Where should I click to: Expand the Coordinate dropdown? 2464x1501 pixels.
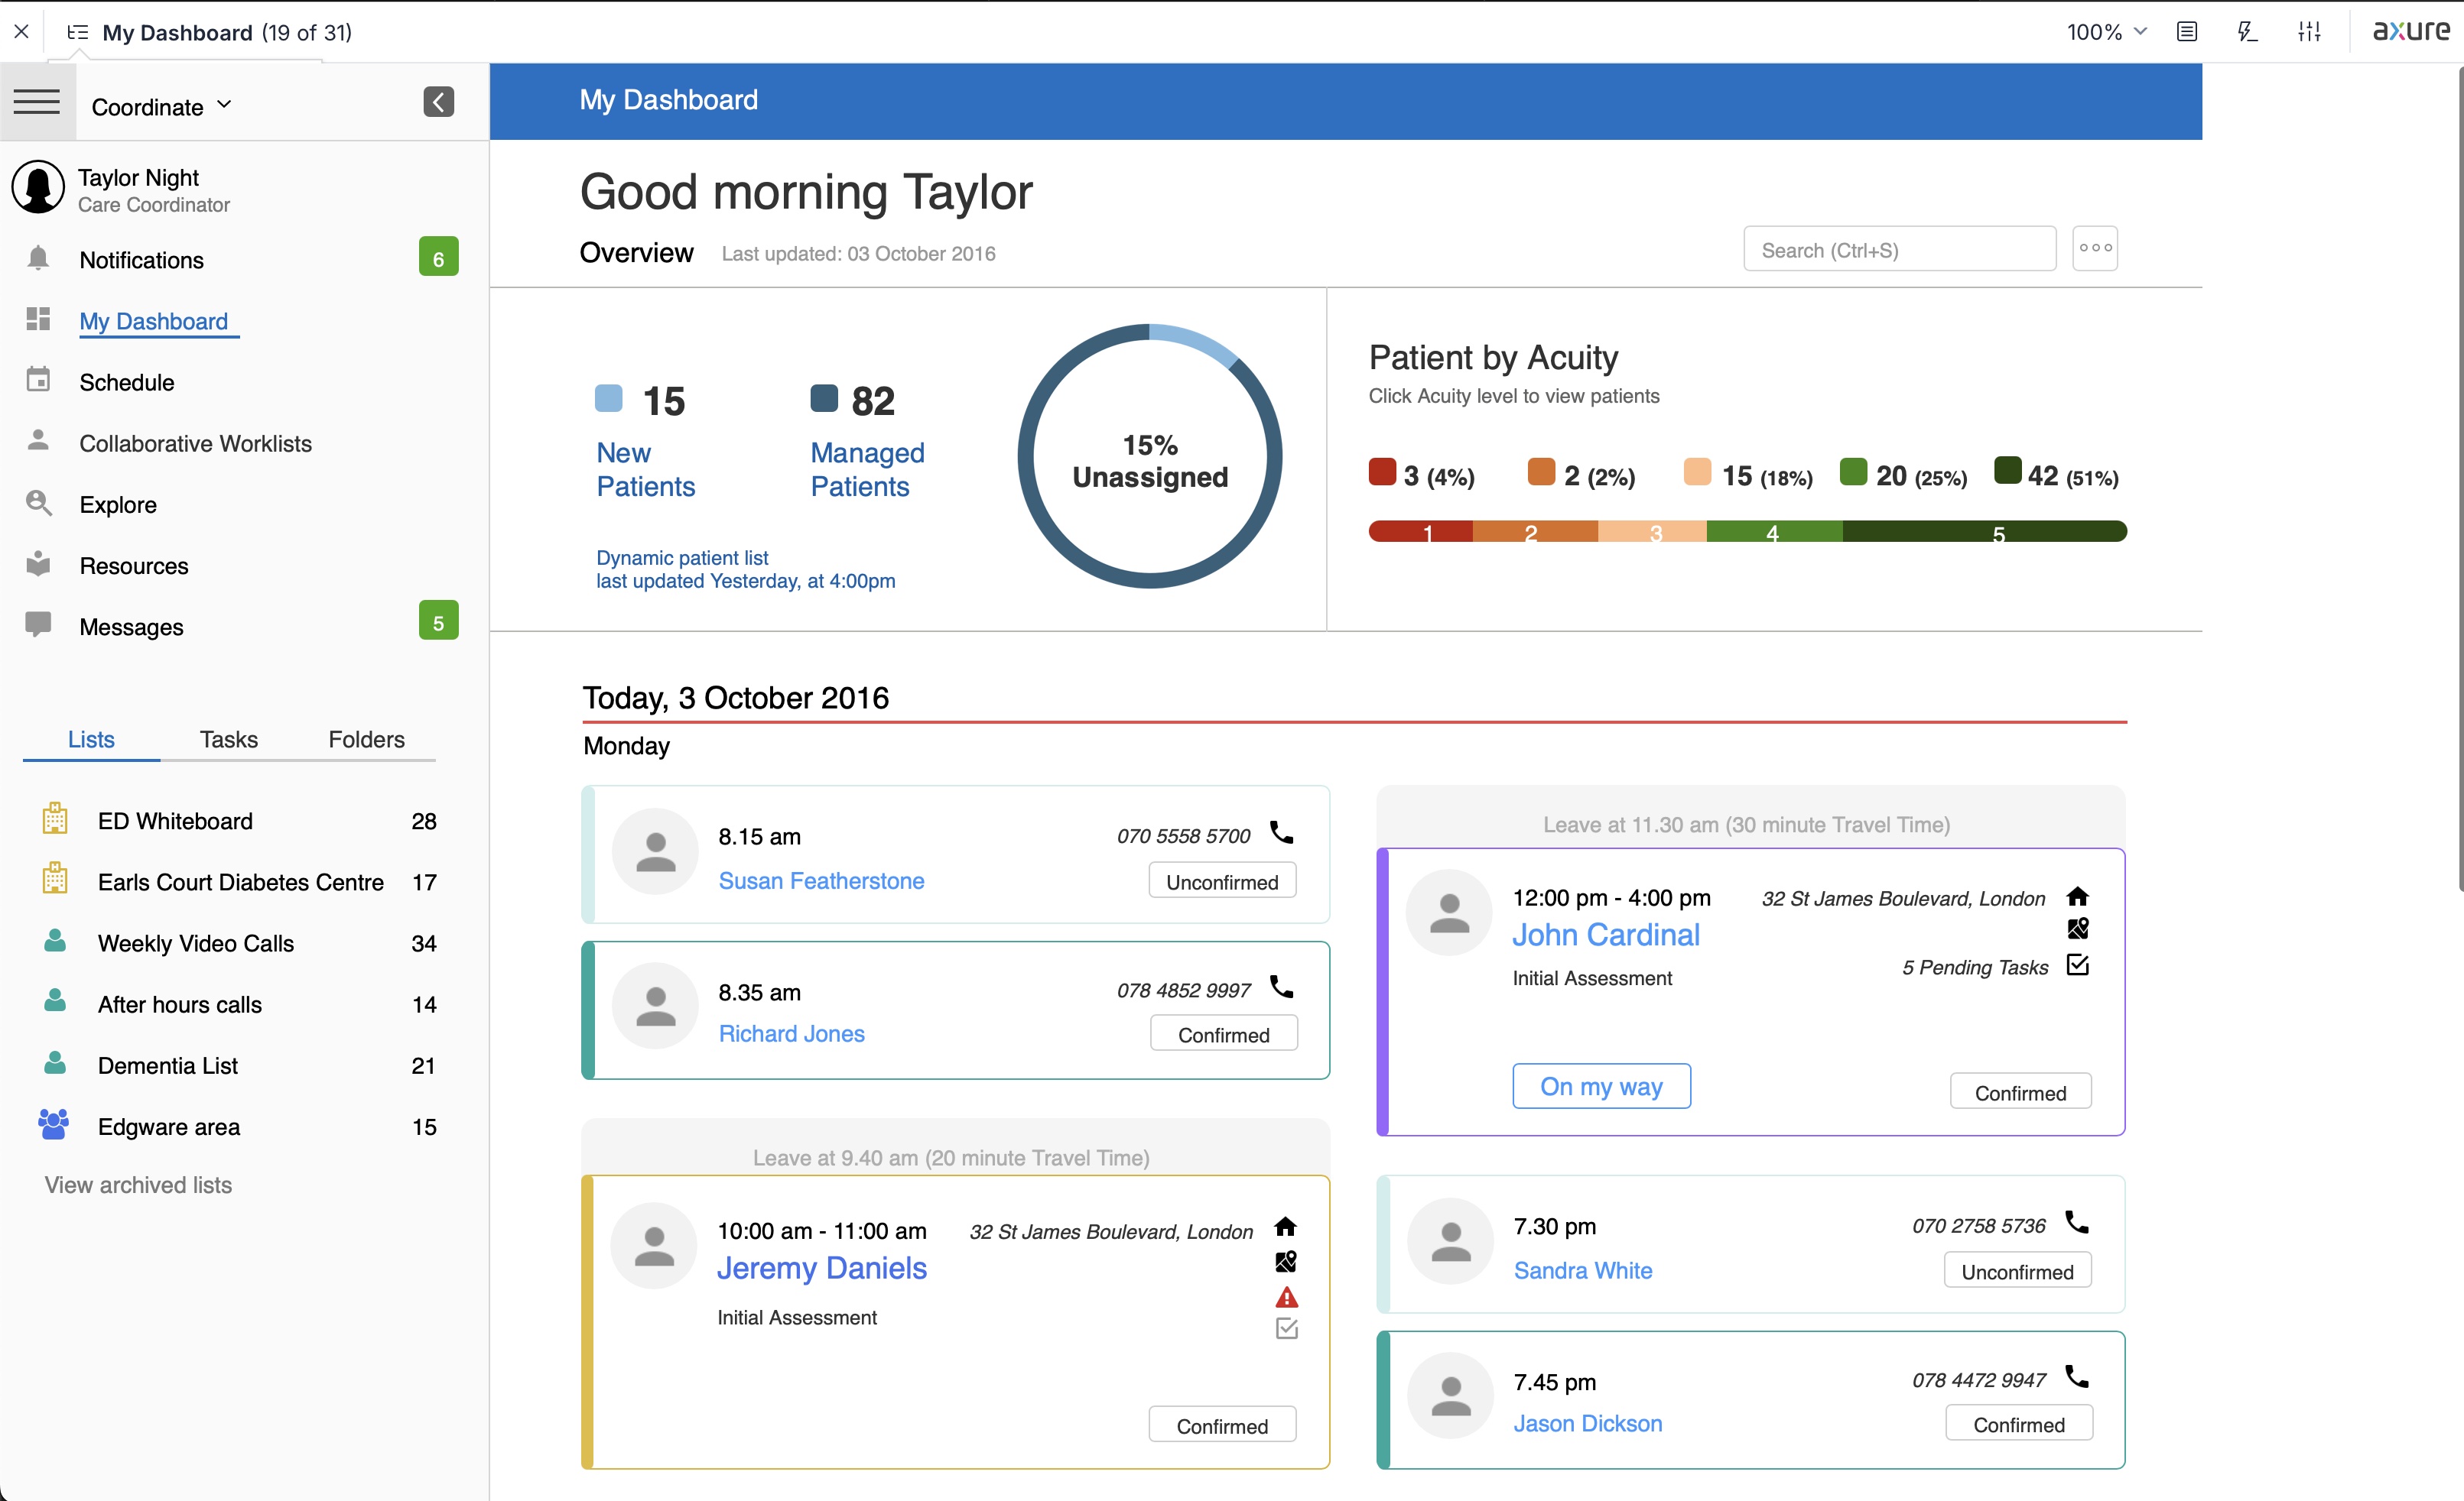[x=161, y=106]
